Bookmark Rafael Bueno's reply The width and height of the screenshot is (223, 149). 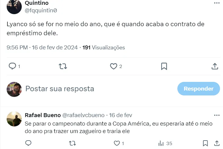205,143
